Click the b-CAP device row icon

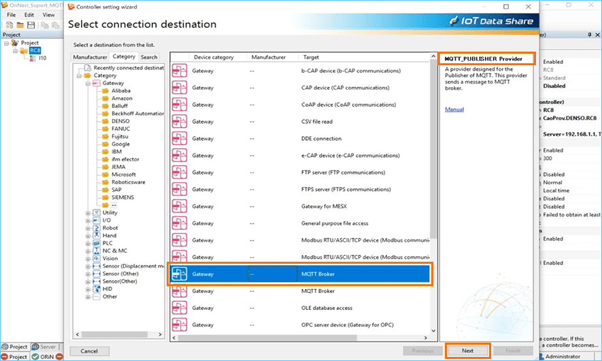click(180, 71)
